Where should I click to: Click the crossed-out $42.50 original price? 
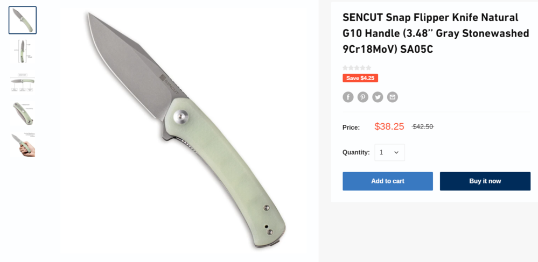423,127
